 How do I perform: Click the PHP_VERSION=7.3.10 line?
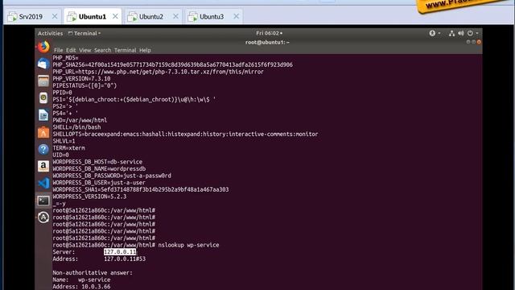pyautogui.click(x=81, y=79)
